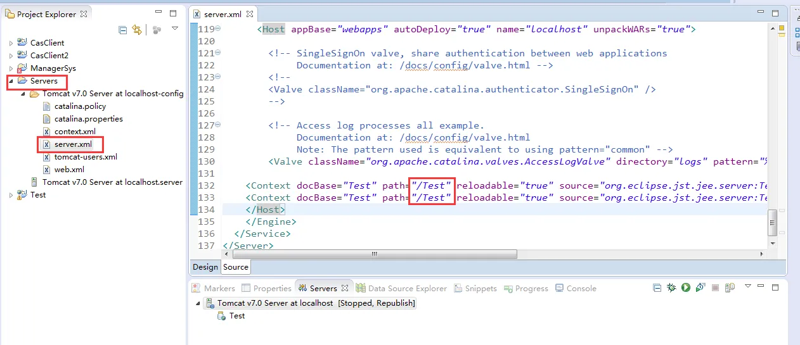
Task: Select server.xml in Project Explorer tree
Action: tap(73, 144)
